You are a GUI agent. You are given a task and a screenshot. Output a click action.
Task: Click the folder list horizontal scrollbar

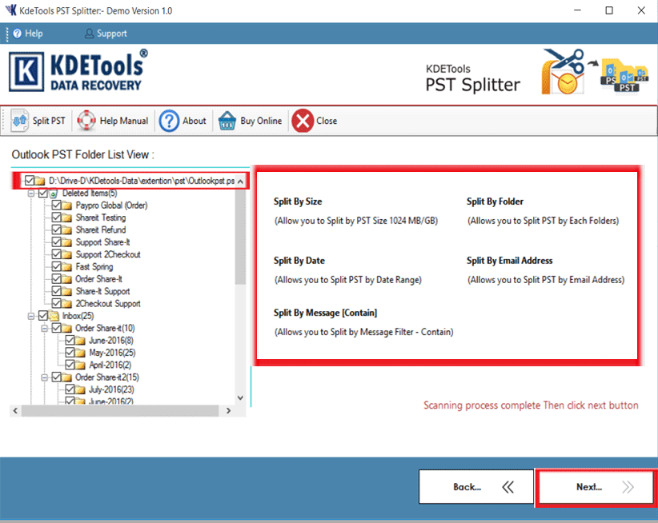click(x=120, y=410)
